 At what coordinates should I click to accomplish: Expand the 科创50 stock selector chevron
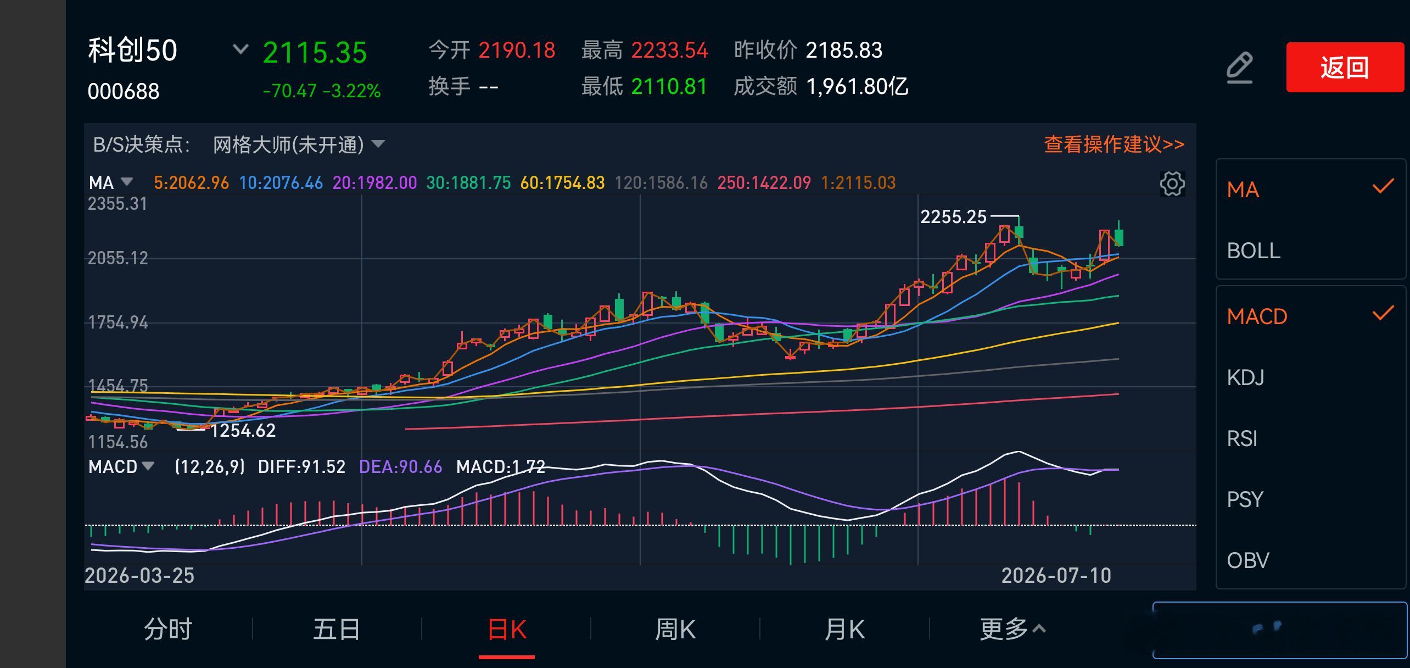pos(240,49)
